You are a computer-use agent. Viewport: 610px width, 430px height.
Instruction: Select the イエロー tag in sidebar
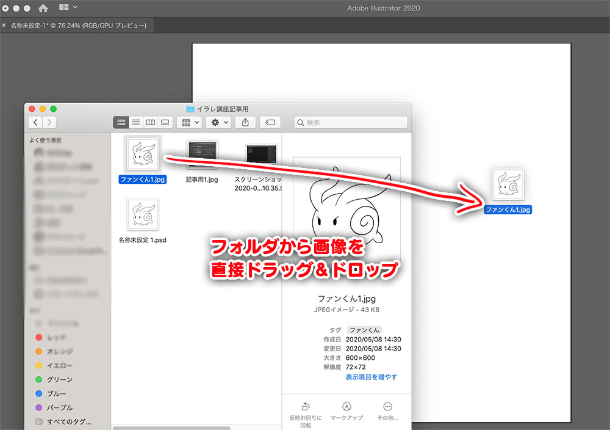pyautogui.click(x=54, y=365)
